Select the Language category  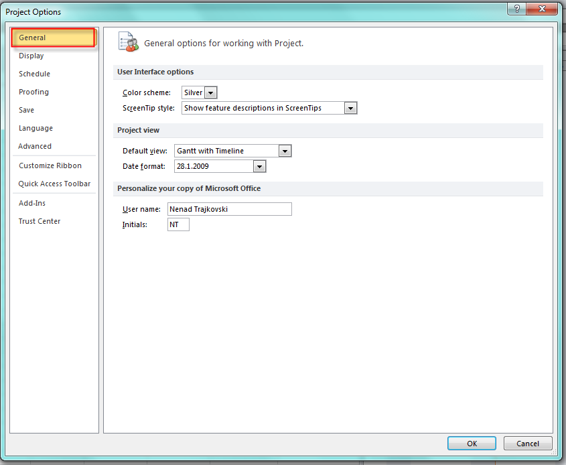tap(36, 129)
